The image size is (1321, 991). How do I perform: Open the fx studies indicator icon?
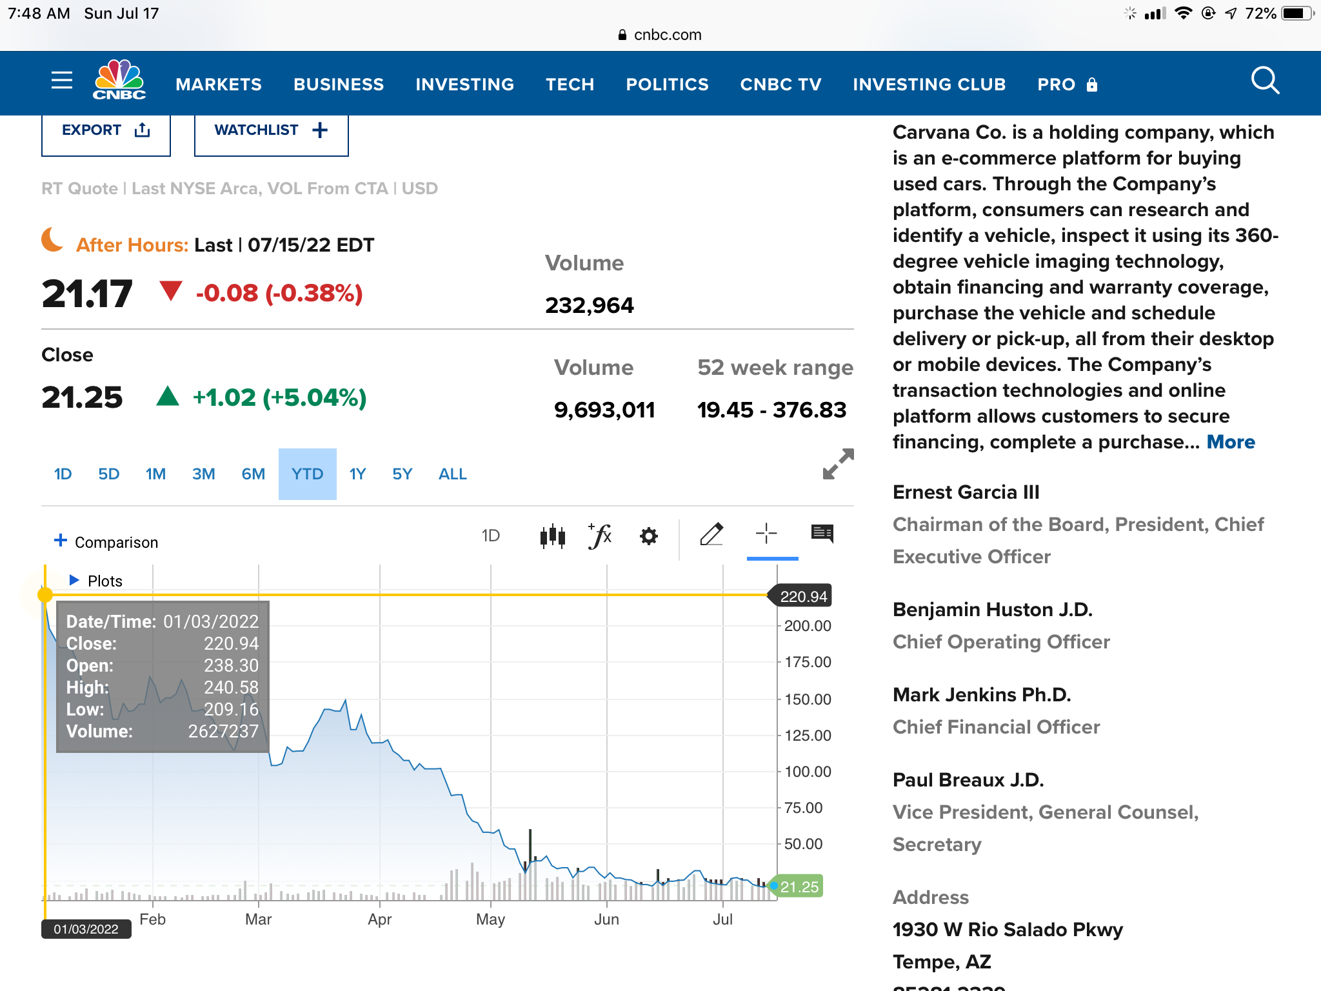tap(600, 536)
